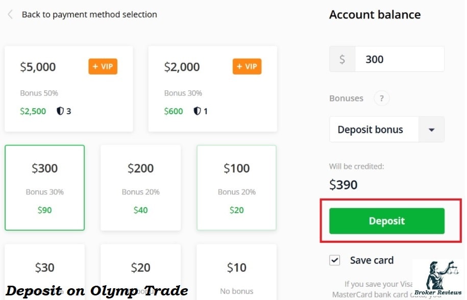
Task: Click the account balance amount field
Action: pyautogui.click(x=400, y=59)
